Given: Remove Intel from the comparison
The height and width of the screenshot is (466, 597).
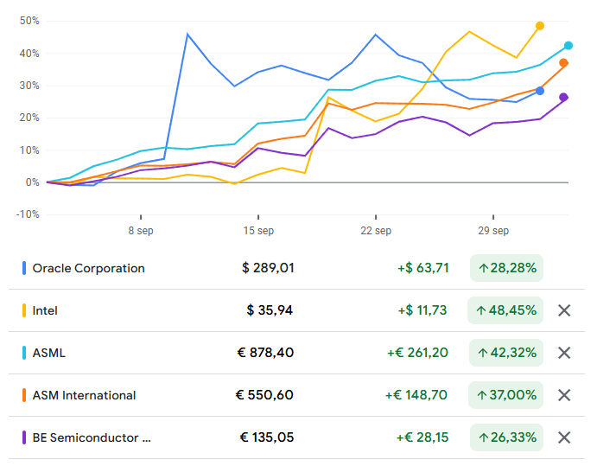Looking at the screenshot, I should point(564,310).
